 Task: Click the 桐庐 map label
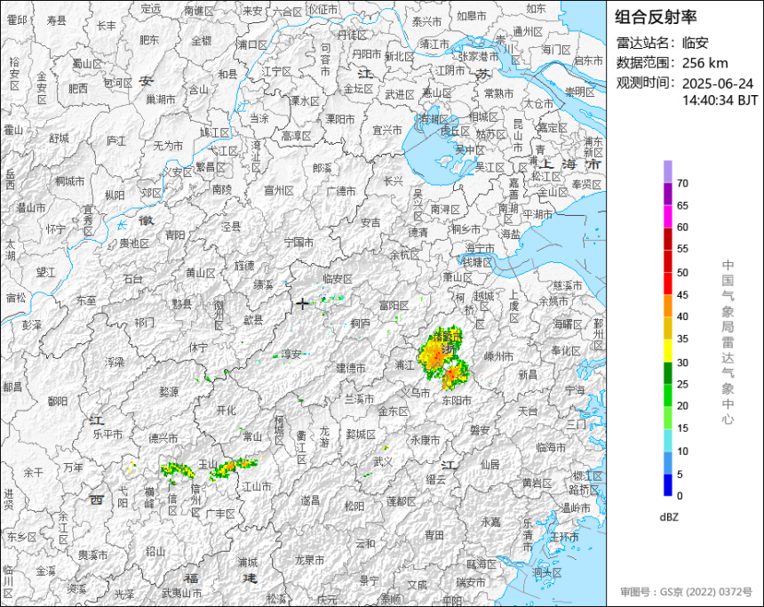click(x=360, y=323)
